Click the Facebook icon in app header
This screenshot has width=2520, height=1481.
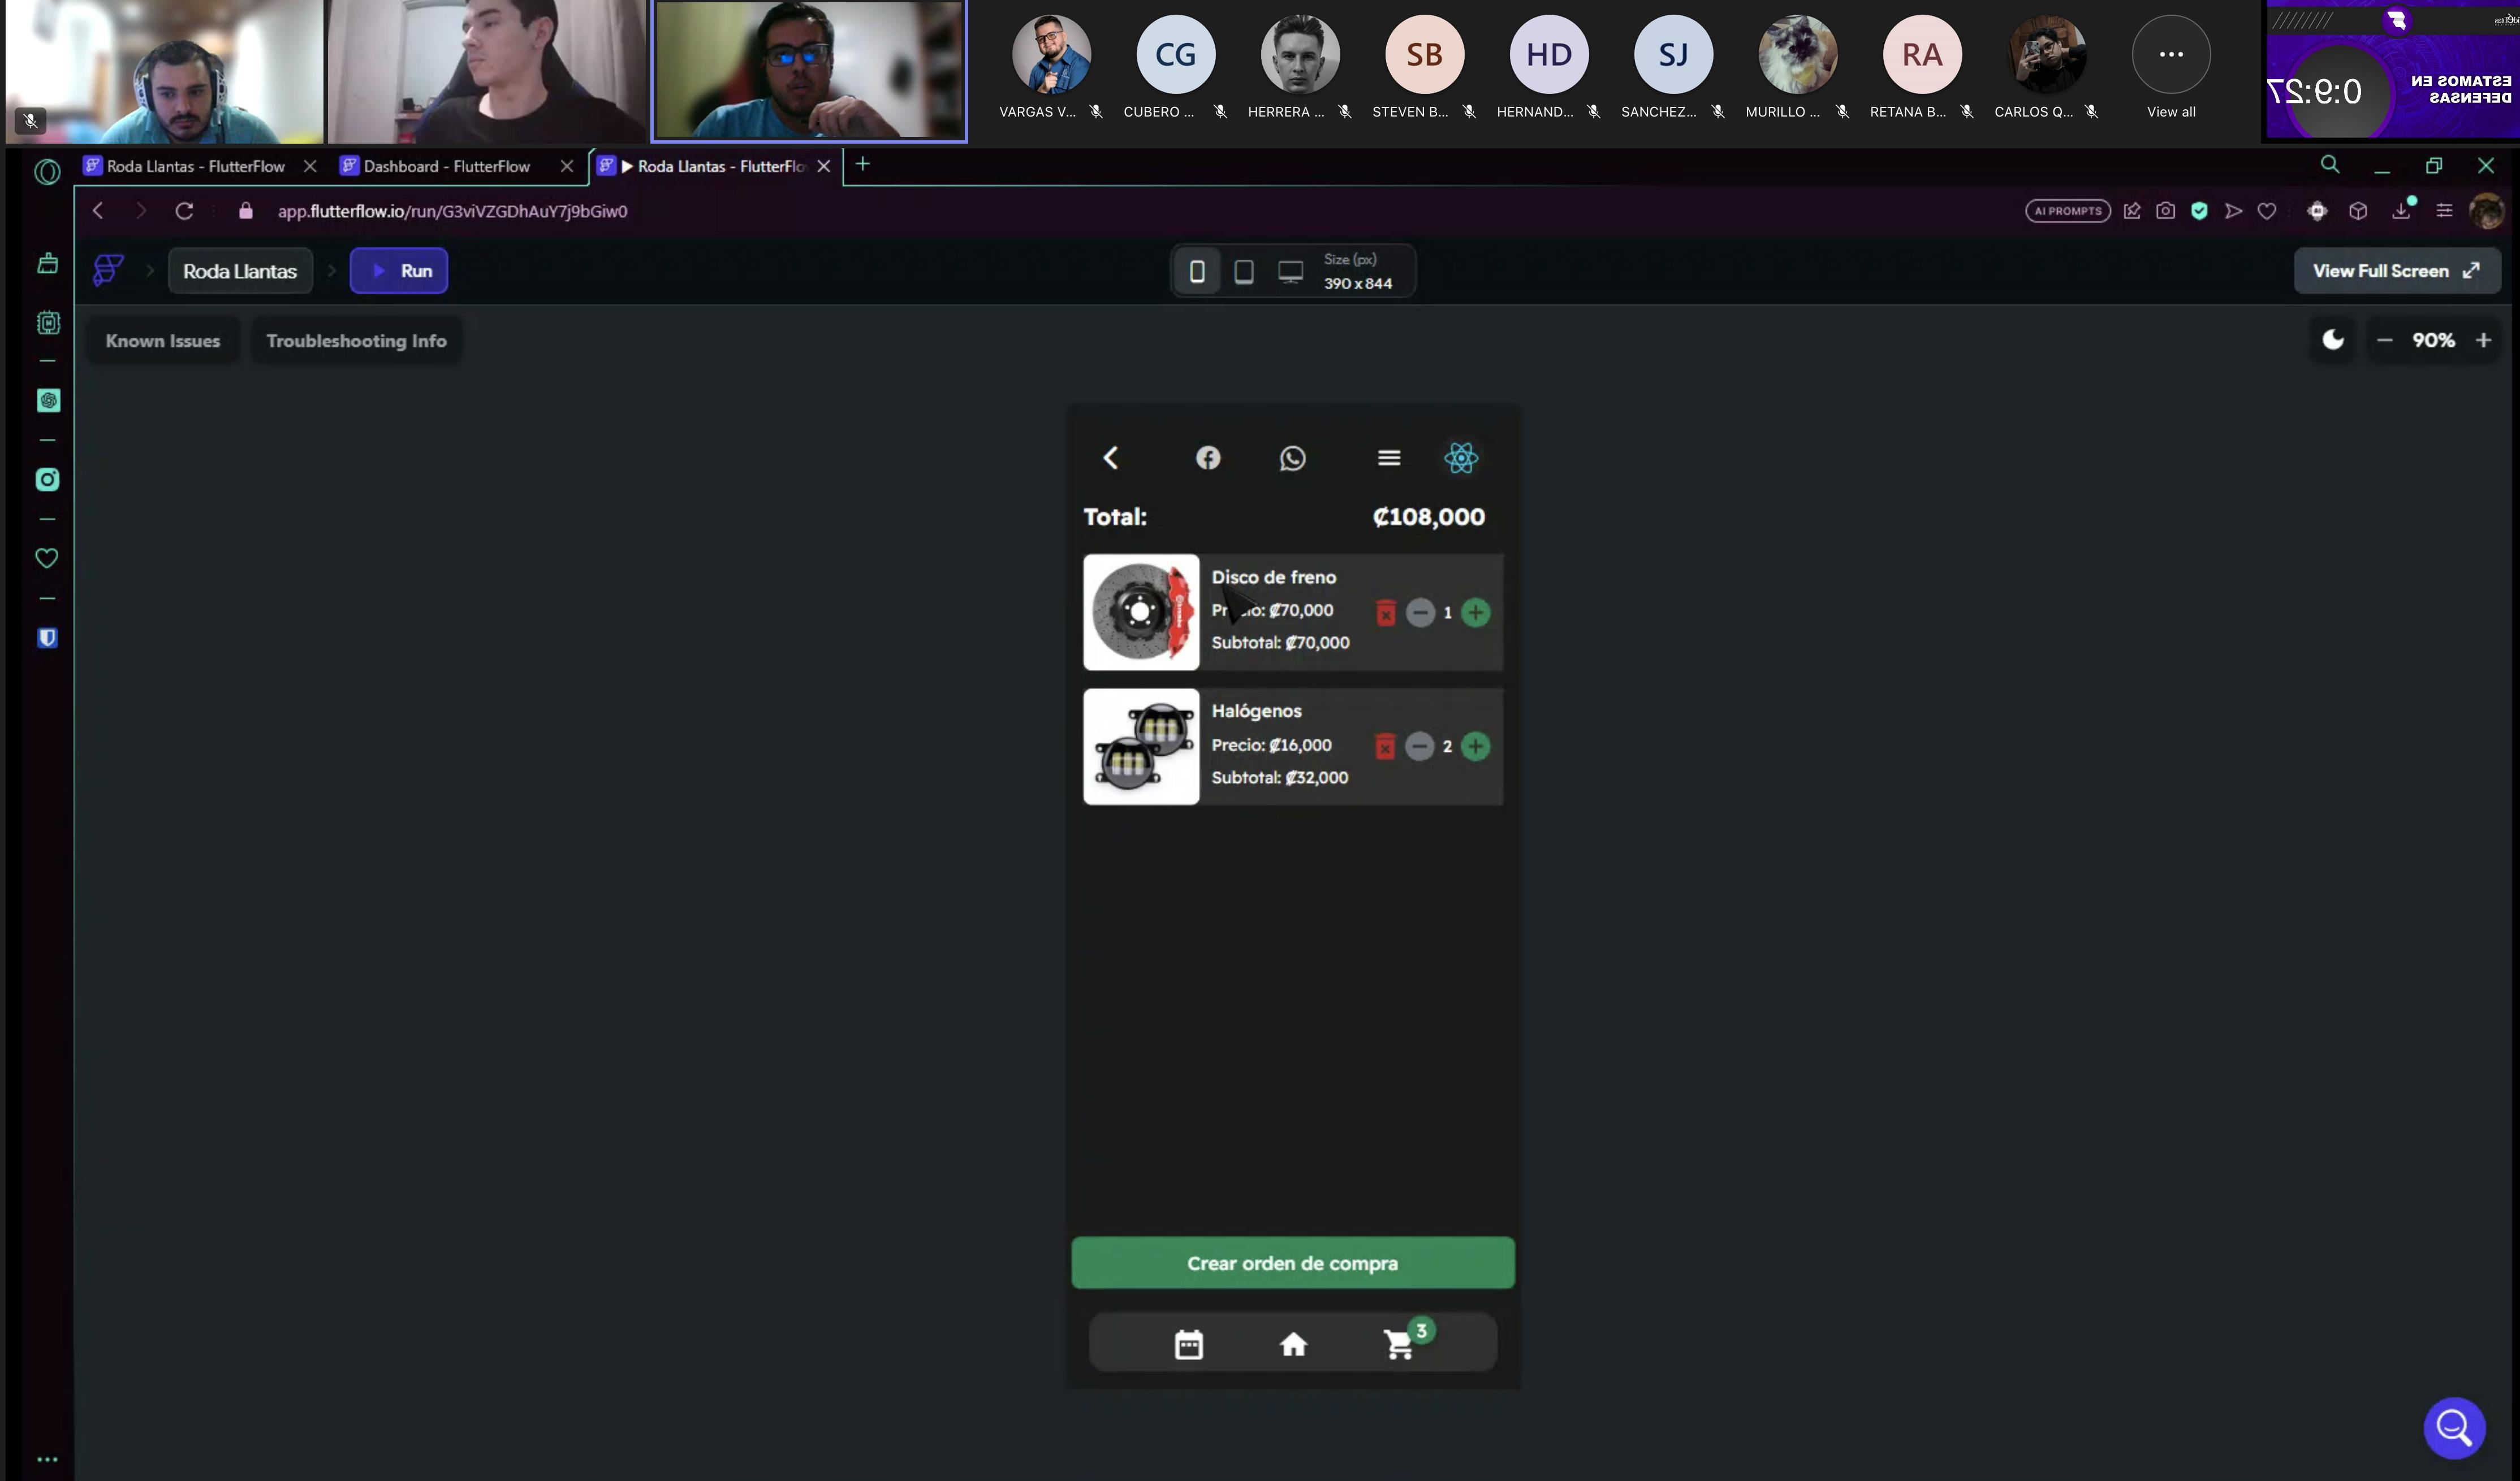pos(1208,458)
